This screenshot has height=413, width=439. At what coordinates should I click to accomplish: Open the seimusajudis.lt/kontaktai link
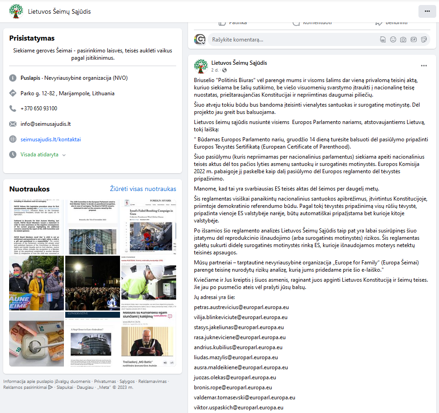(x=51, y=139)
